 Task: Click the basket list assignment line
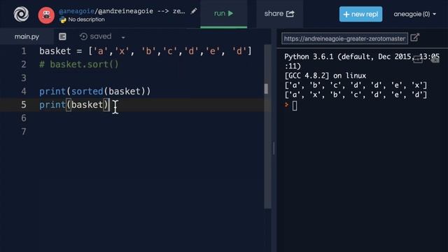point(146,51)
